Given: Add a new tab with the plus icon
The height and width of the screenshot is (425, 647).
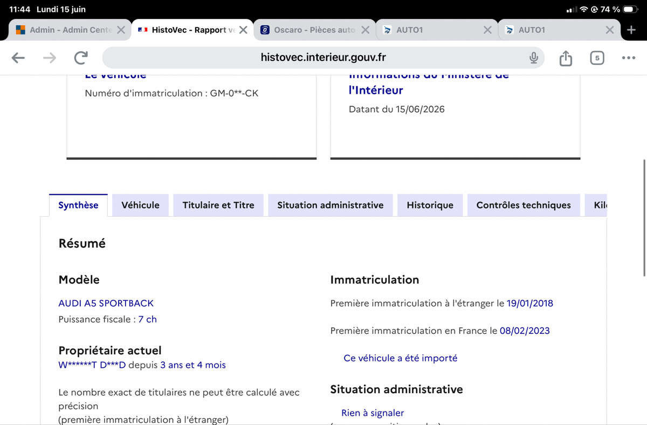Looking at the screenshot, I should (631, 30).
